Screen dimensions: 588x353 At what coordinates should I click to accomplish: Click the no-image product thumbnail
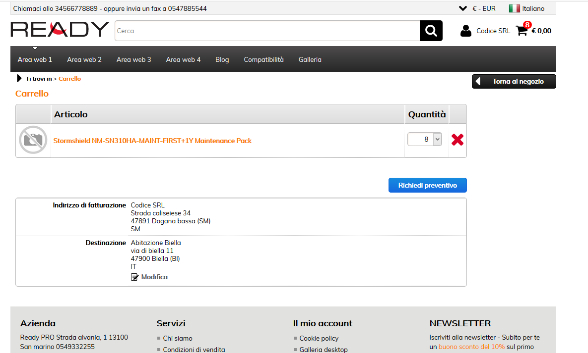click(33, 140)
